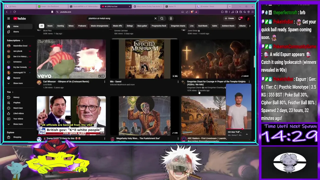Screen dimensions: 320x180
Task: Go to Home in the YouTube sidebar
Action: [19, 26]
